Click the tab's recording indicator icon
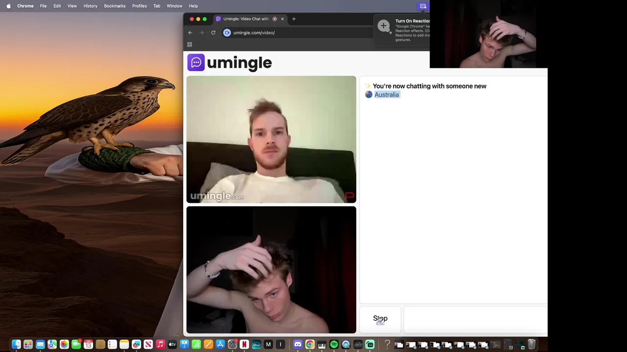Screen dimensions: 627x352 point(274,19)
